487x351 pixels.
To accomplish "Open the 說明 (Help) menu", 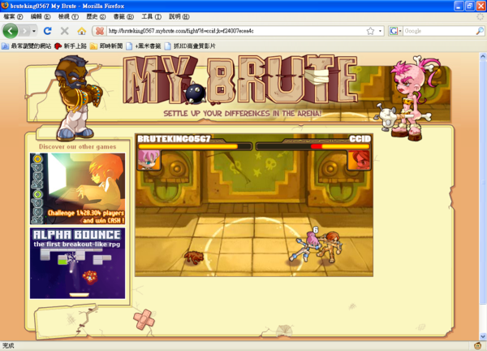I will pos(179,16).
